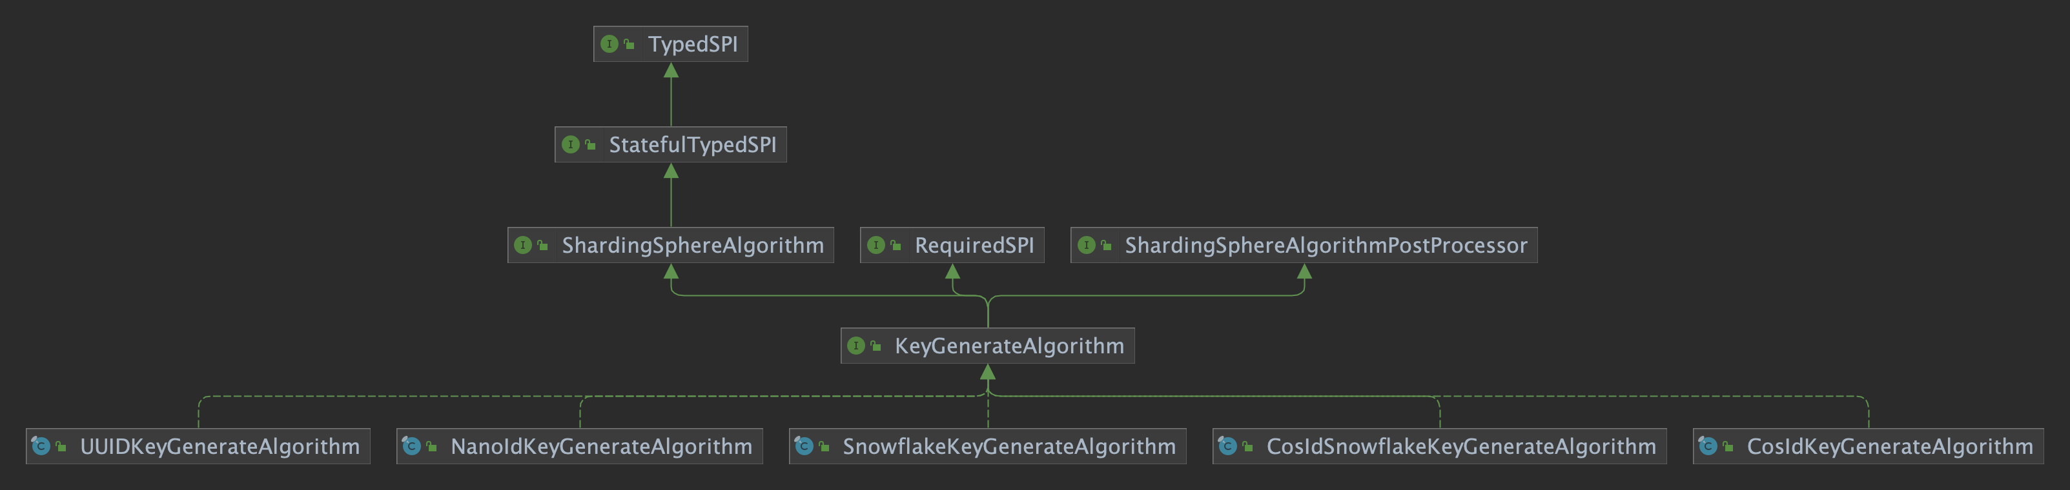This screenshot has height=490, width=2070.
Task: Select the SnowflakeKeyGenerateAlgorithm class label
Action: point(1009,446)
